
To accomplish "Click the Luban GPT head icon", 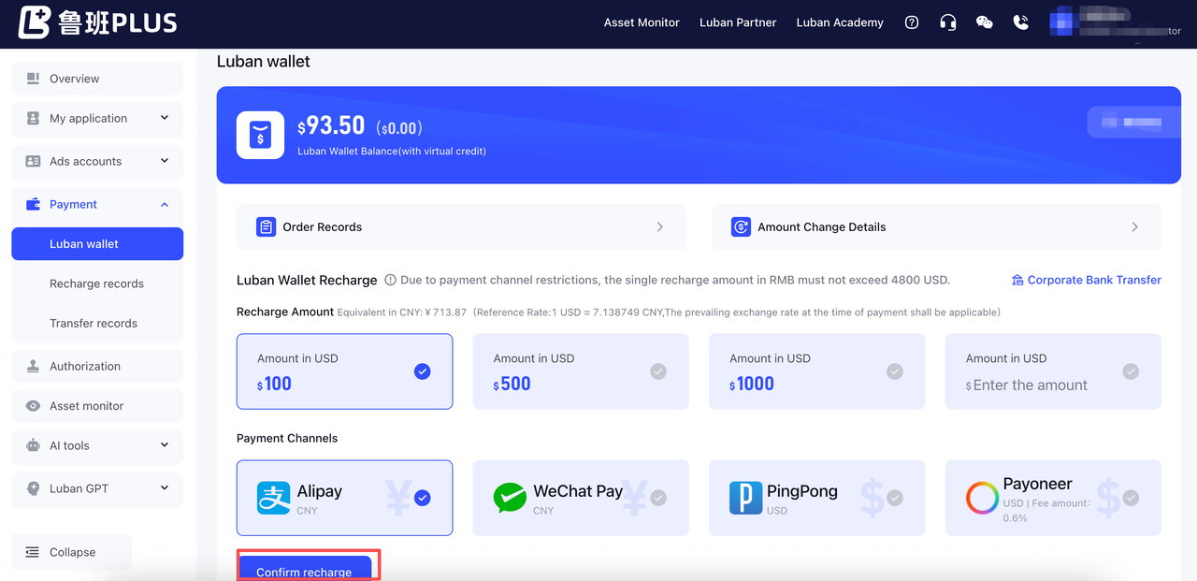I will point(33,488).
